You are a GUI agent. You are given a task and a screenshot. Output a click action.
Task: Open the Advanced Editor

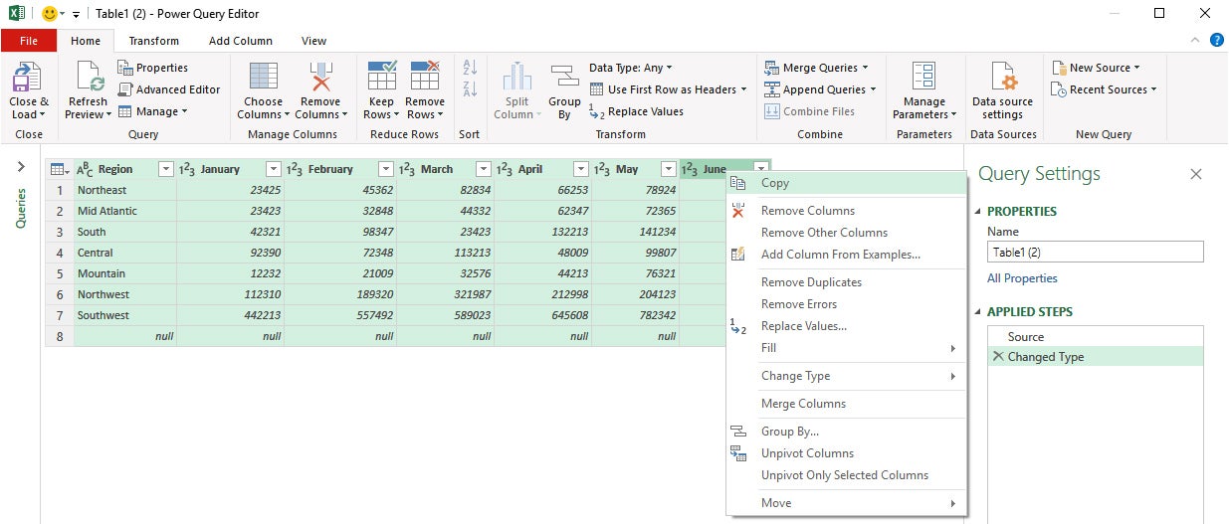point(169,89)
